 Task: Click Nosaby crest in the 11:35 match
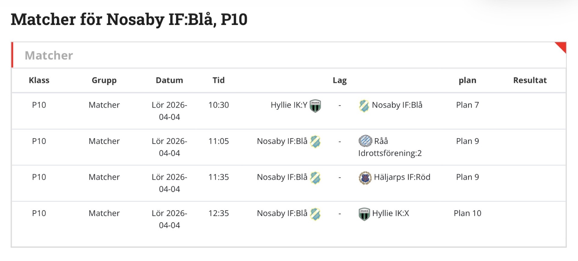click(x=315, y=178)
